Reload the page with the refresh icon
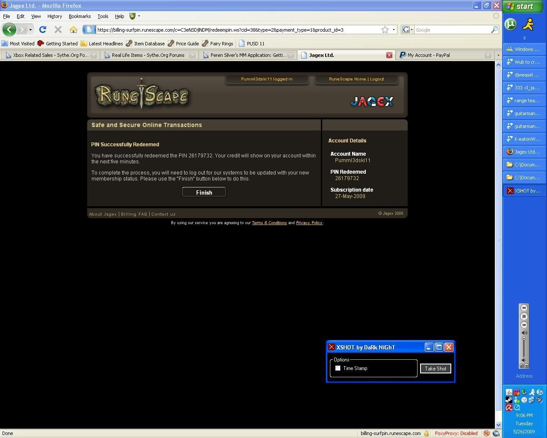The image size is (547, 438). (42, 30)
